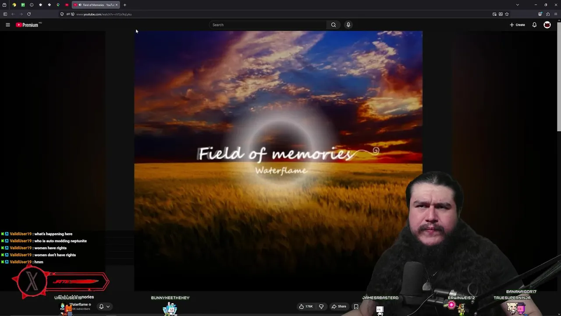
Task: Open the YouTube hamburger guide menu
Action: [8, 25]
